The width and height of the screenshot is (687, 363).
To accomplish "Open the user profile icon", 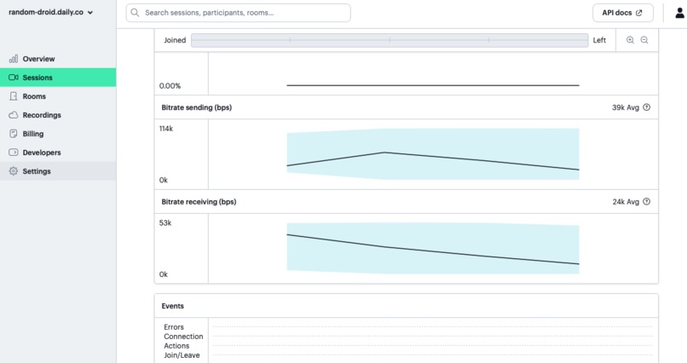I will [x=679, y=13].
